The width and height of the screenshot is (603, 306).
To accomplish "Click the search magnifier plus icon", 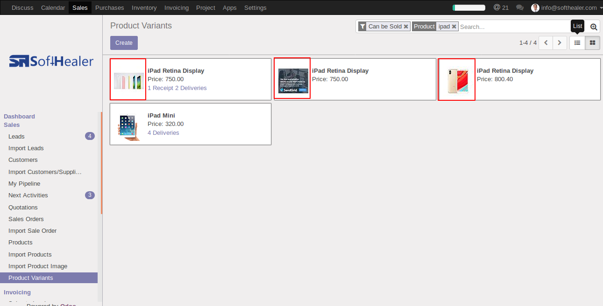I will tap(594, 27).
